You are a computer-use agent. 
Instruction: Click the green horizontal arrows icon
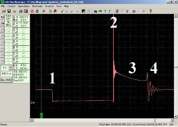(x=100, y=11)
